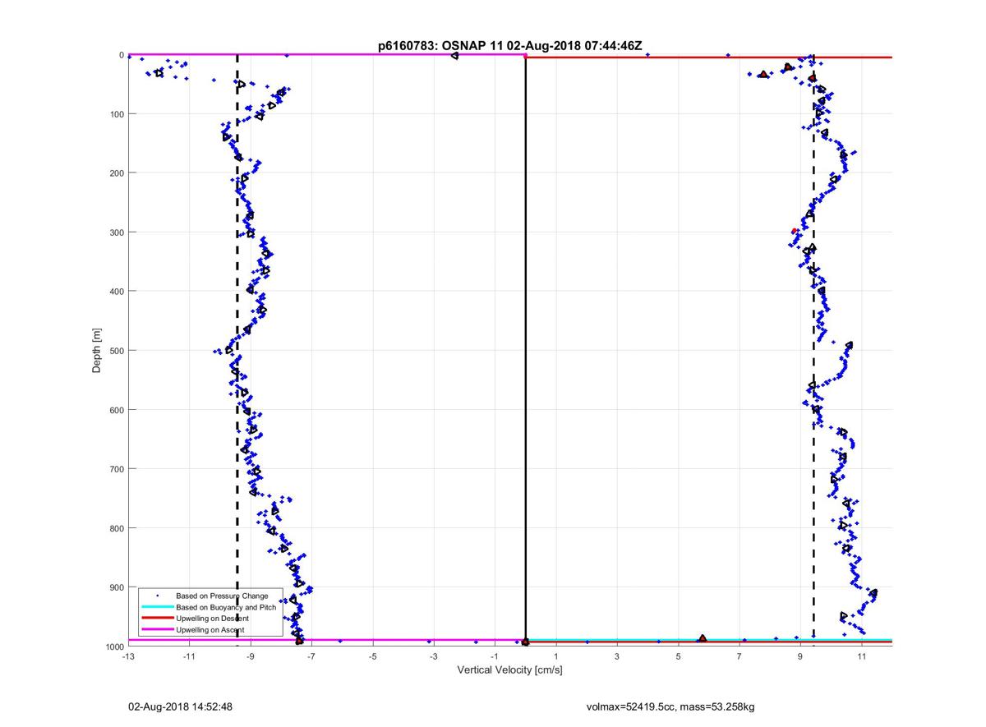Click x-axis tick label 1

[x=556, y=656]
